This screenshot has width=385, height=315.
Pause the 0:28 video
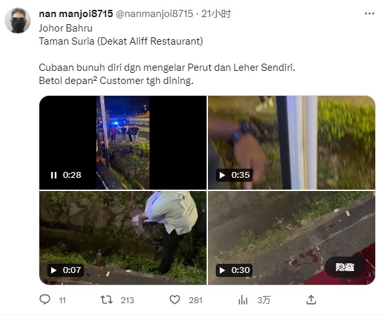(54, 175)
